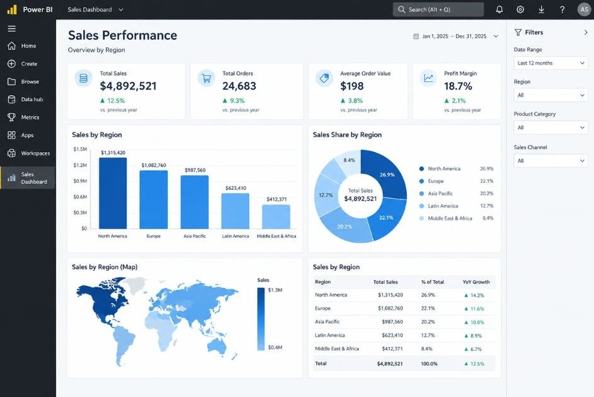This screenshot has width=594, height=397.
Task: Click Asia Pacific legend color dot
Action: pyautogui.click(x=422, y=194)
